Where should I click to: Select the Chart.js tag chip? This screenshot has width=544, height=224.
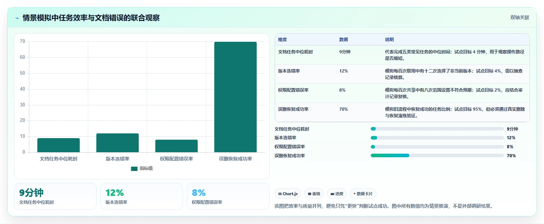[x=288, y=194]
